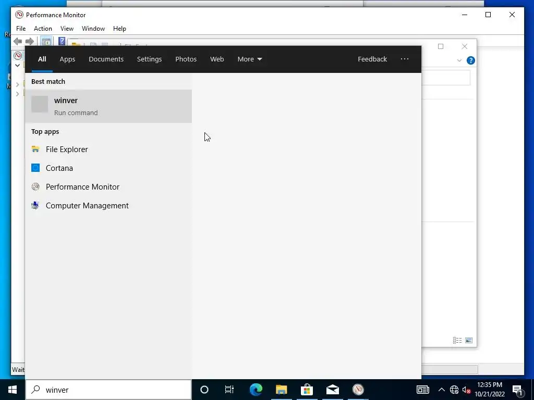Image resolution: width=534 pixels, height=400 pixels.
Task: Switch to the All search tab
Action: (42, 59)
